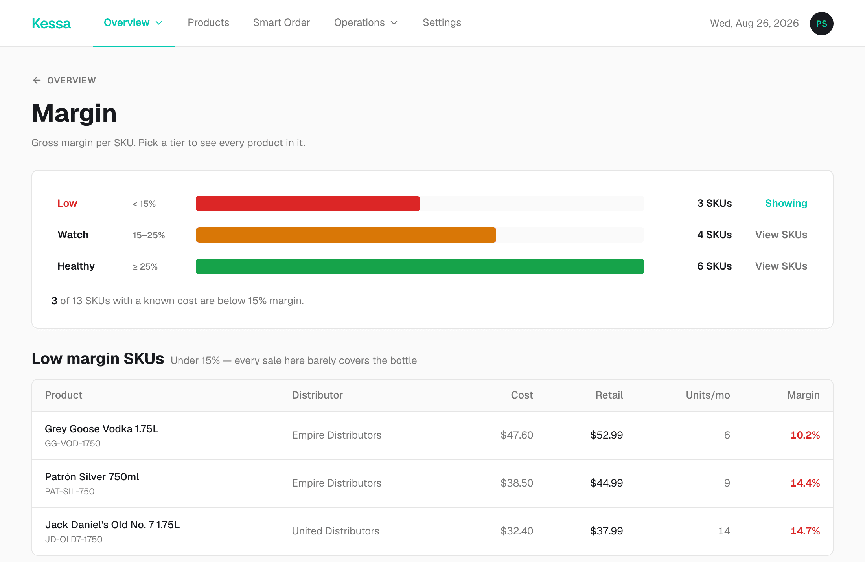Sort by the Cost column header

point(522,395)
